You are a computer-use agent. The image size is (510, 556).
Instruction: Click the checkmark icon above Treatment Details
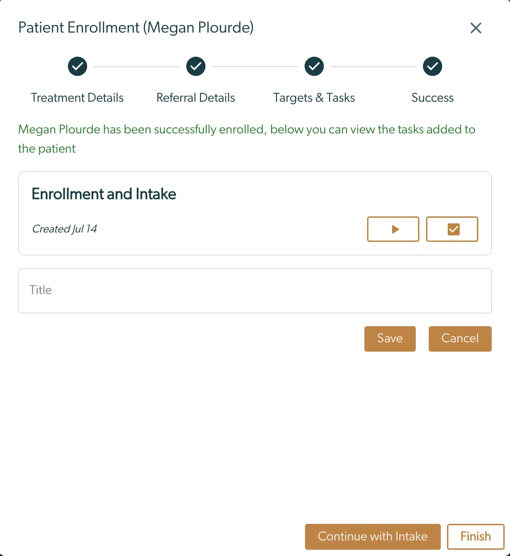[77, 66]
